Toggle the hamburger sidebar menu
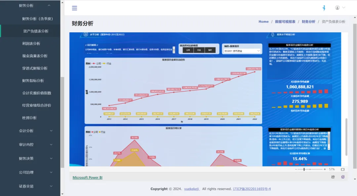 click(x=74, y=8)
